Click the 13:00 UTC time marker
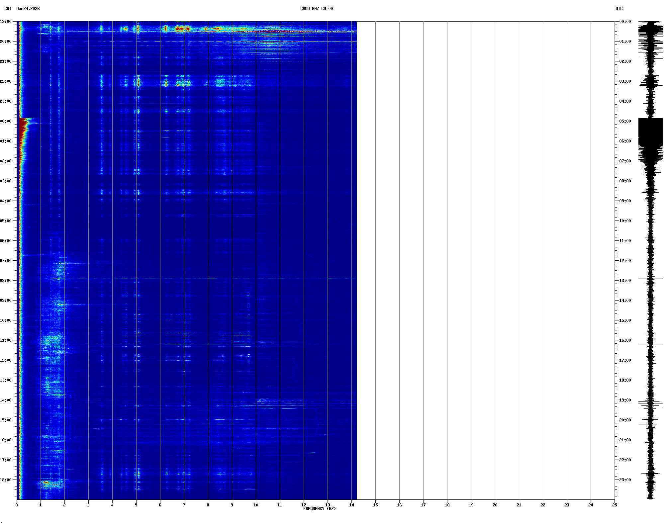This screenshot has height=526, width=665. click(x=625, y=281)
